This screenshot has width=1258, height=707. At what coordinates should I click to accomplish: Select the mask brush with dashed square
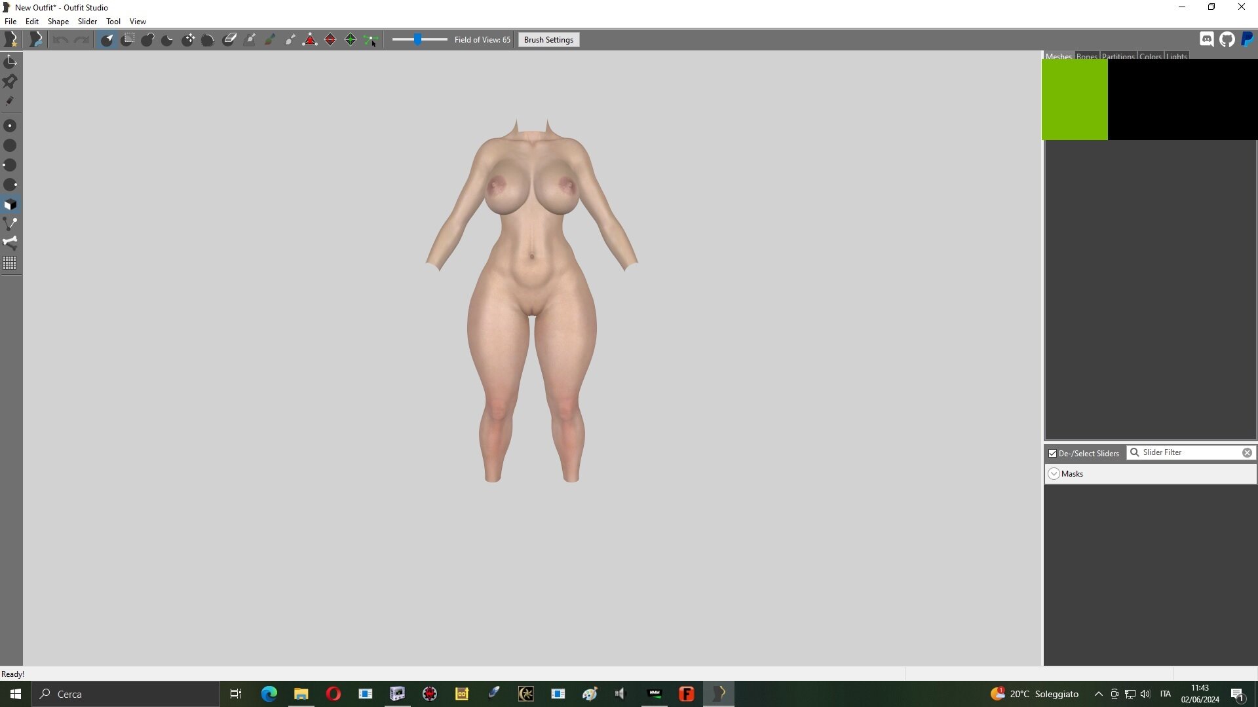[x=128, y=39]
